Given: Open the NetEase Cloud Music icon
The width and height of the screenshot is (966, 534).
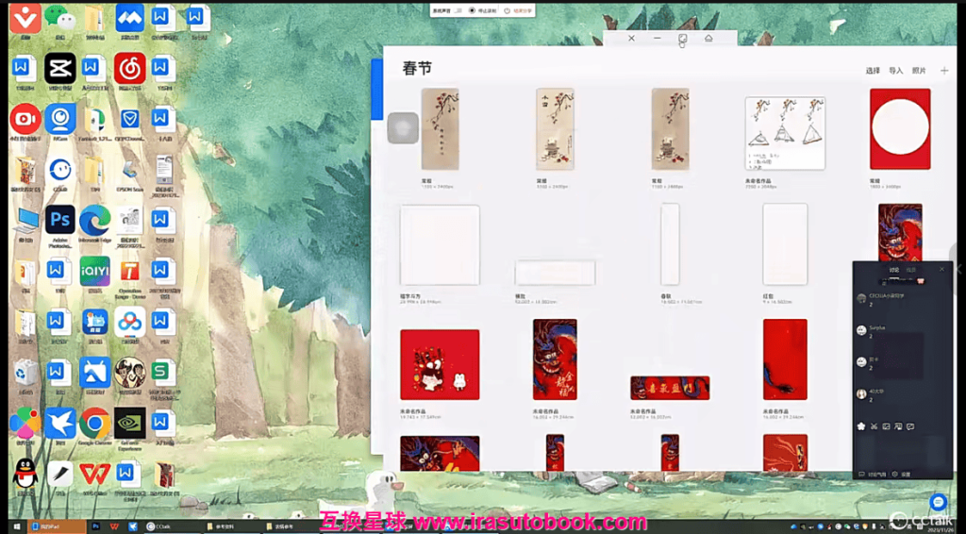Looking at the screenshot, I should 128,68.
